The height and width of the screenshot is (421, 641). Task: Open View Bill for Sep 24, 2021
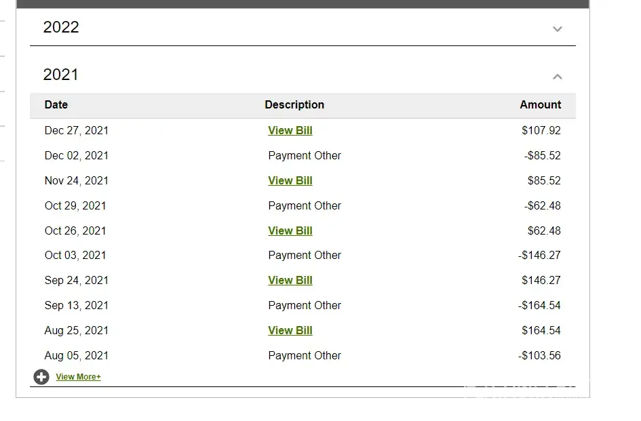tap(290, 281)
